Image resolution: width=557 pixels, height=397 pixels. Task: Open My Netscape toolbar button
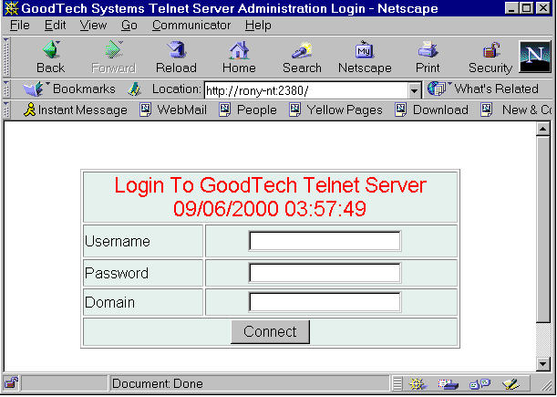365,57
